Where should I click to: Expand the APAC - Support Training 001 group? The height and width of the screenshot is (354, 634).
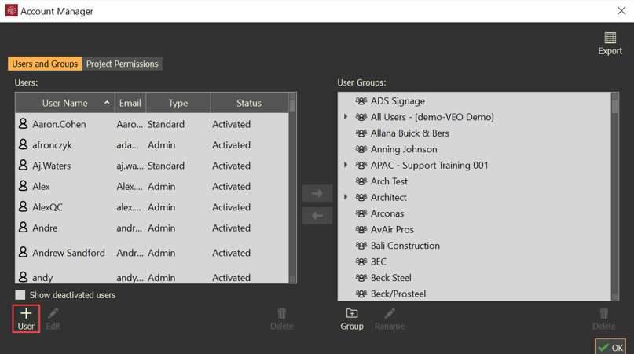click(x=346, y=165)
